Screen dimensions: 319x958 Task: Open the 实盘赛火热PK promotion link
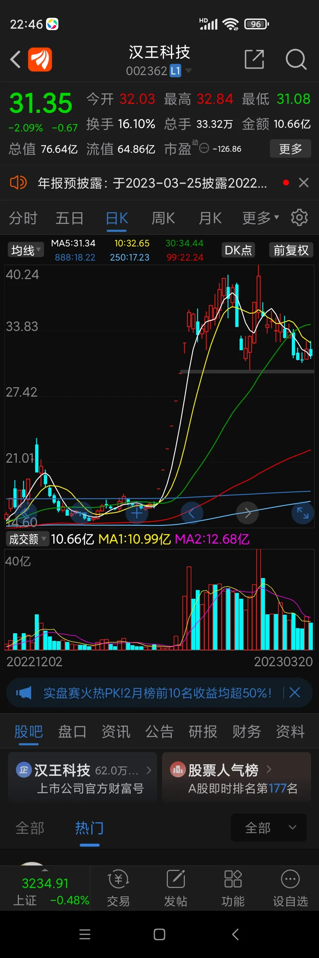[157, 693]
